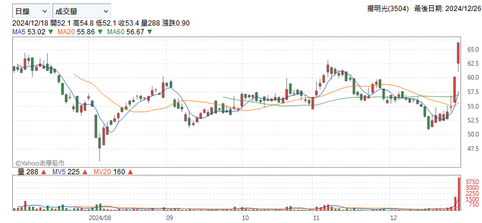Click the 最後日期: 2024/12/26 text

447,9
